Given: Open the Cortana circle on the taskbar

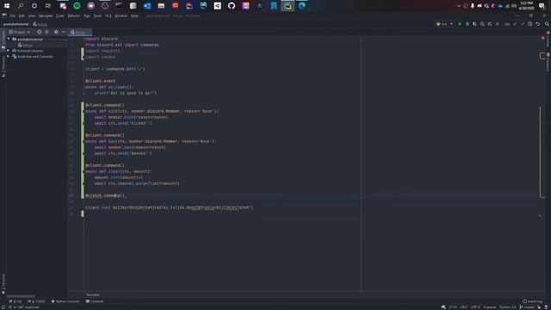Looking at the screenshot, I should pyautogui.click(x=34, y=6).
